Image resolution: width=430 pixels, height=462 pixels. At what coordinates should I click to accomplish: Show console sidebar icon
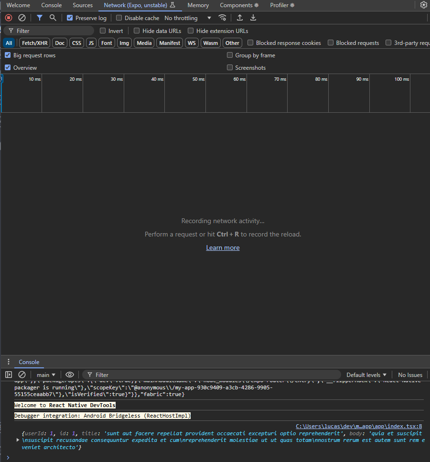coord(9,375)
